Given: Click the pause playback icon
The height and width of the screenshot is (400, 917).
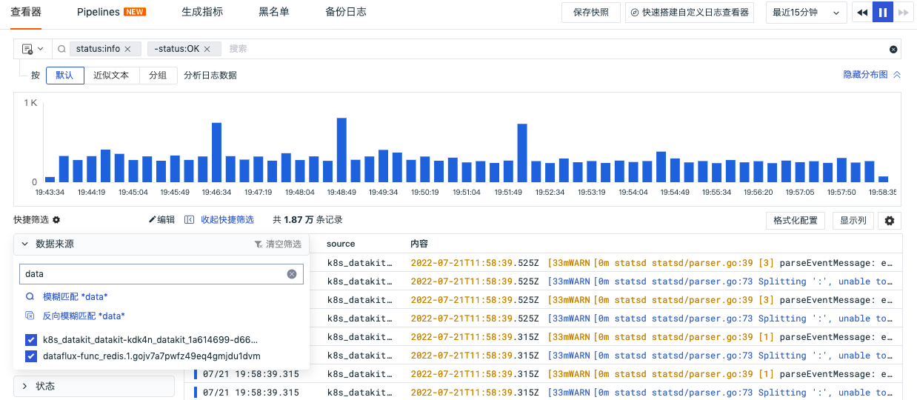Looking at the screenshot, I should click(883, 13).
